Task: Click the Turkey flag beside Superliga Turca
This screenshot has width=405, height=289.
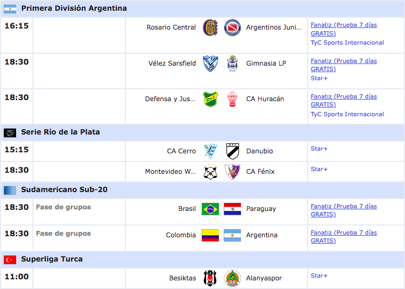Action: [x=10, y=259]
